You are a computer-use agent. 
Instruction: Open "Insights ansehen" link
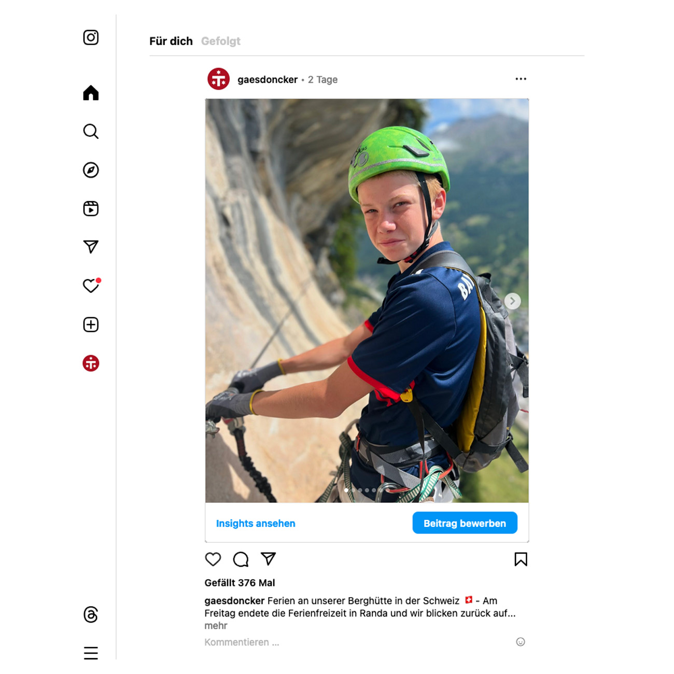(256, 524)
